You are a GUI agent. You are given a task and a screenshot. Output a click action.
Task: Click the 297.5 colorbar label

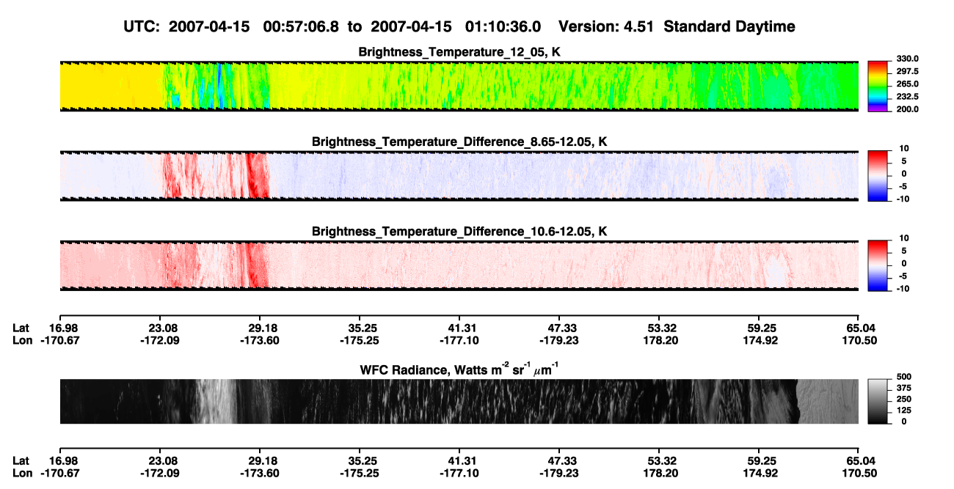pyautogui.click(x=907, y=71)
